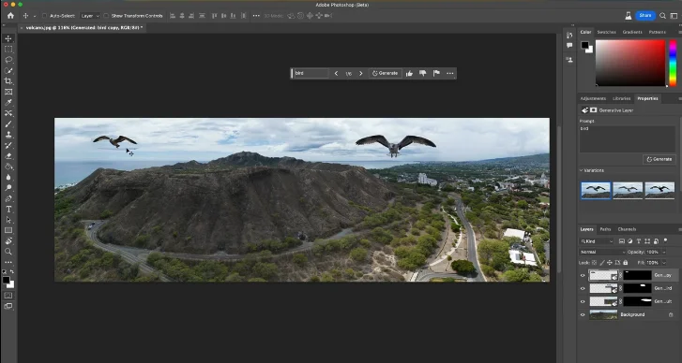Select the Dodge tool
This screenshot has height=363, width=682.
tap(8, 188)
